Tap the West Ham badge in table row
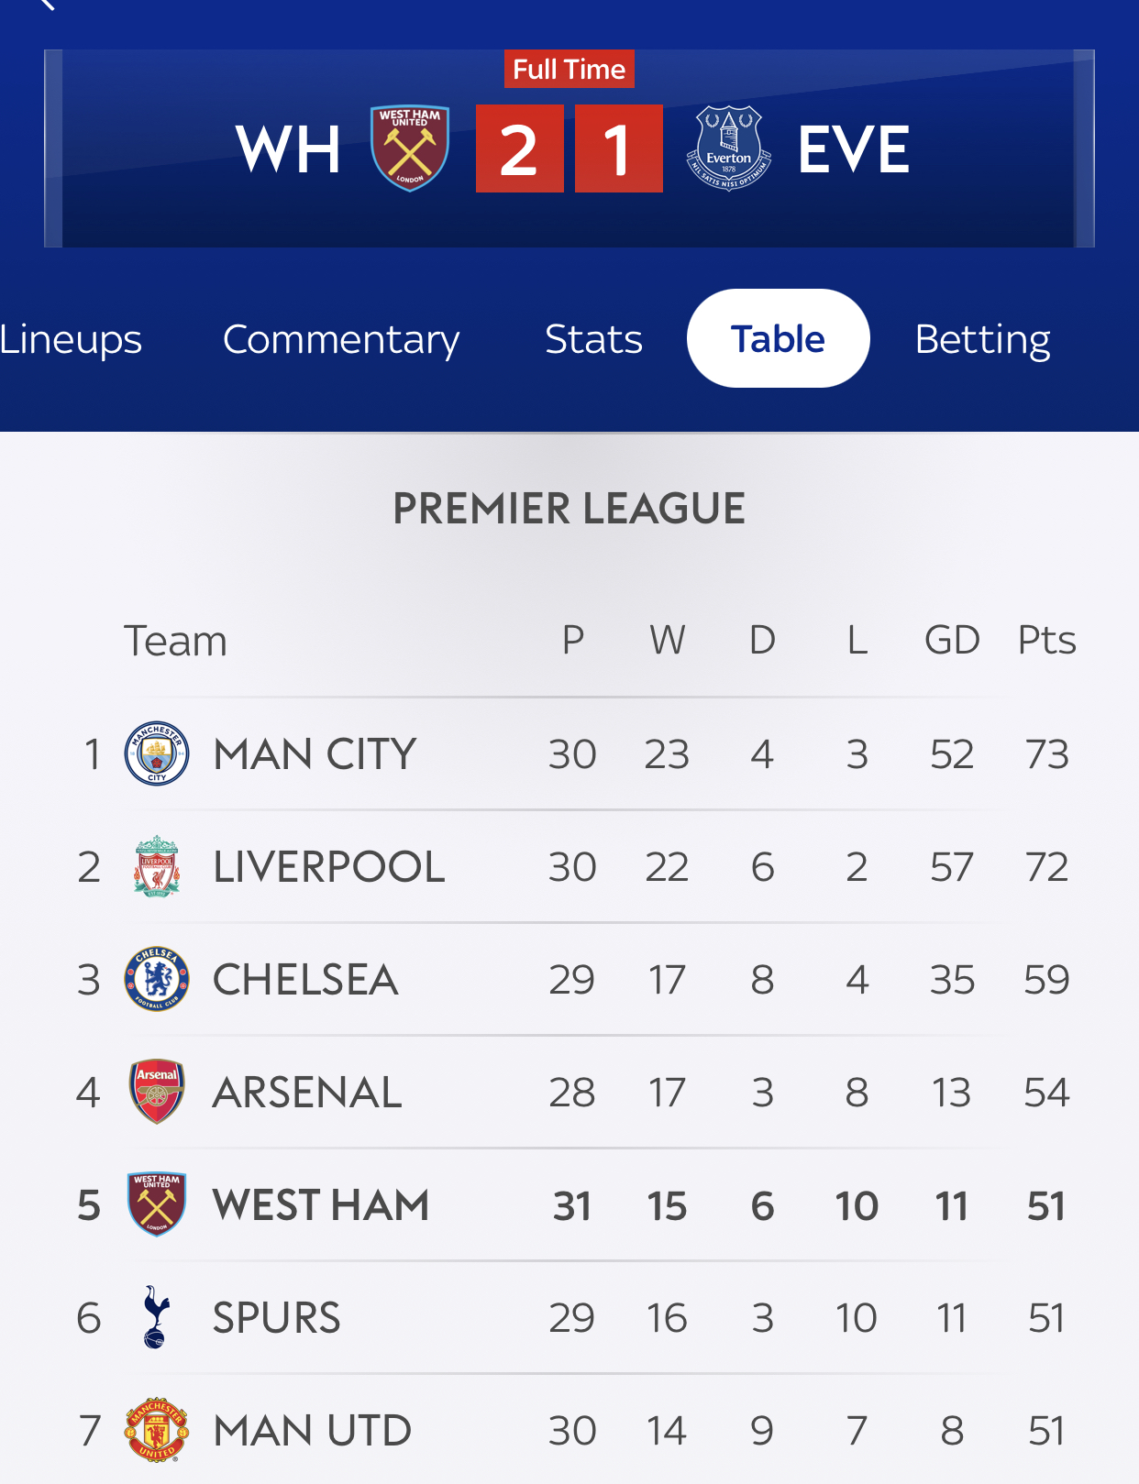 (157, 1204)
